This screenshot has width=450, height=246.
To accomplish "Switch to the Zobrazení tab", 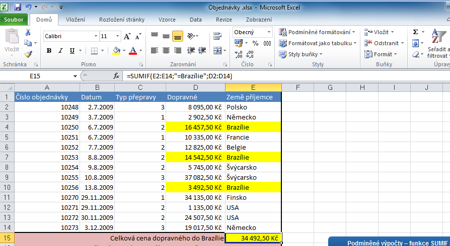I will 259,20.
